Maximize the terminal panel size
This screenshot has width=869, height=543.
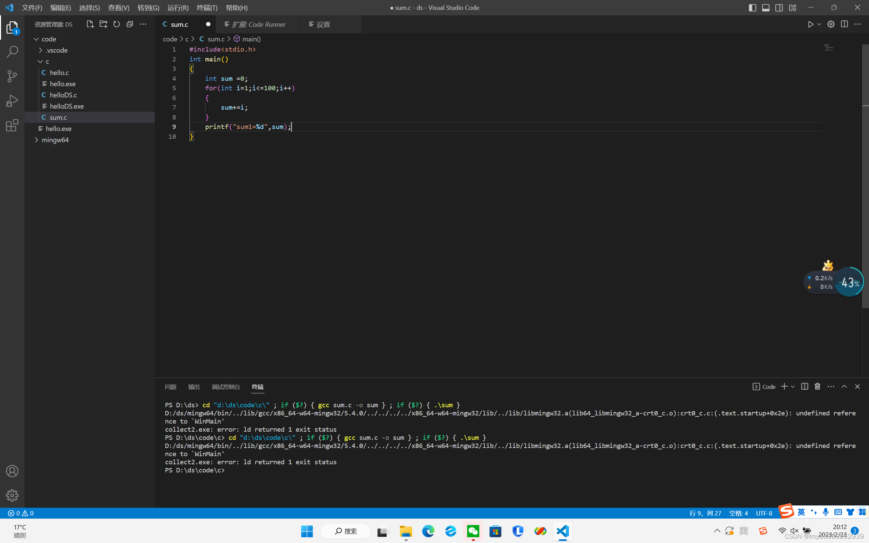(844, 387)
